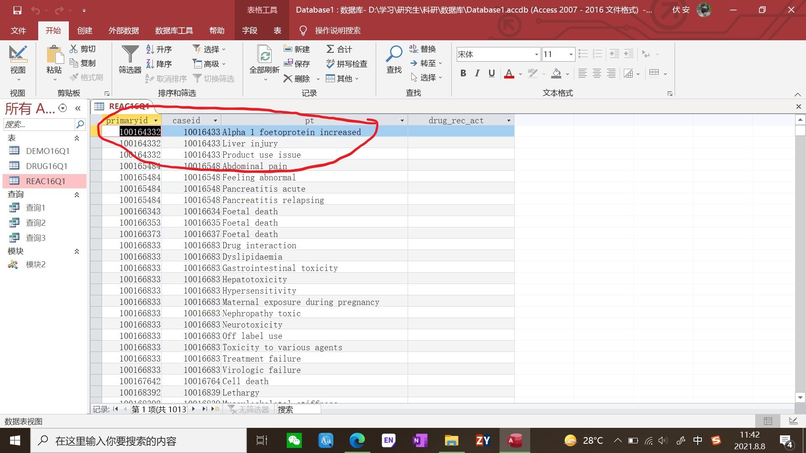Collapse the Queries (查询) group

(77, 195)
